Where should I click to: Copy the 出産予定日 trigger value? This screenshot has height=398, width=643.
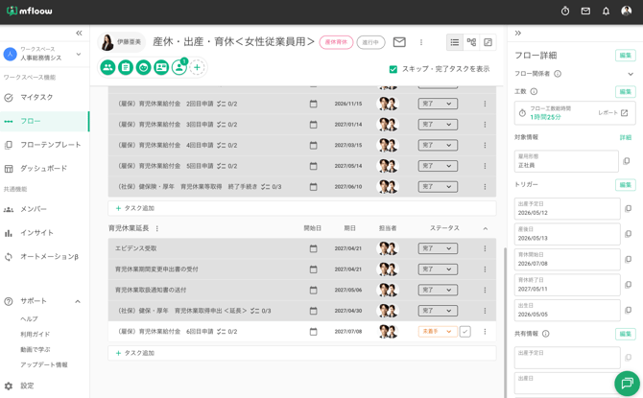tap(628, 209)
